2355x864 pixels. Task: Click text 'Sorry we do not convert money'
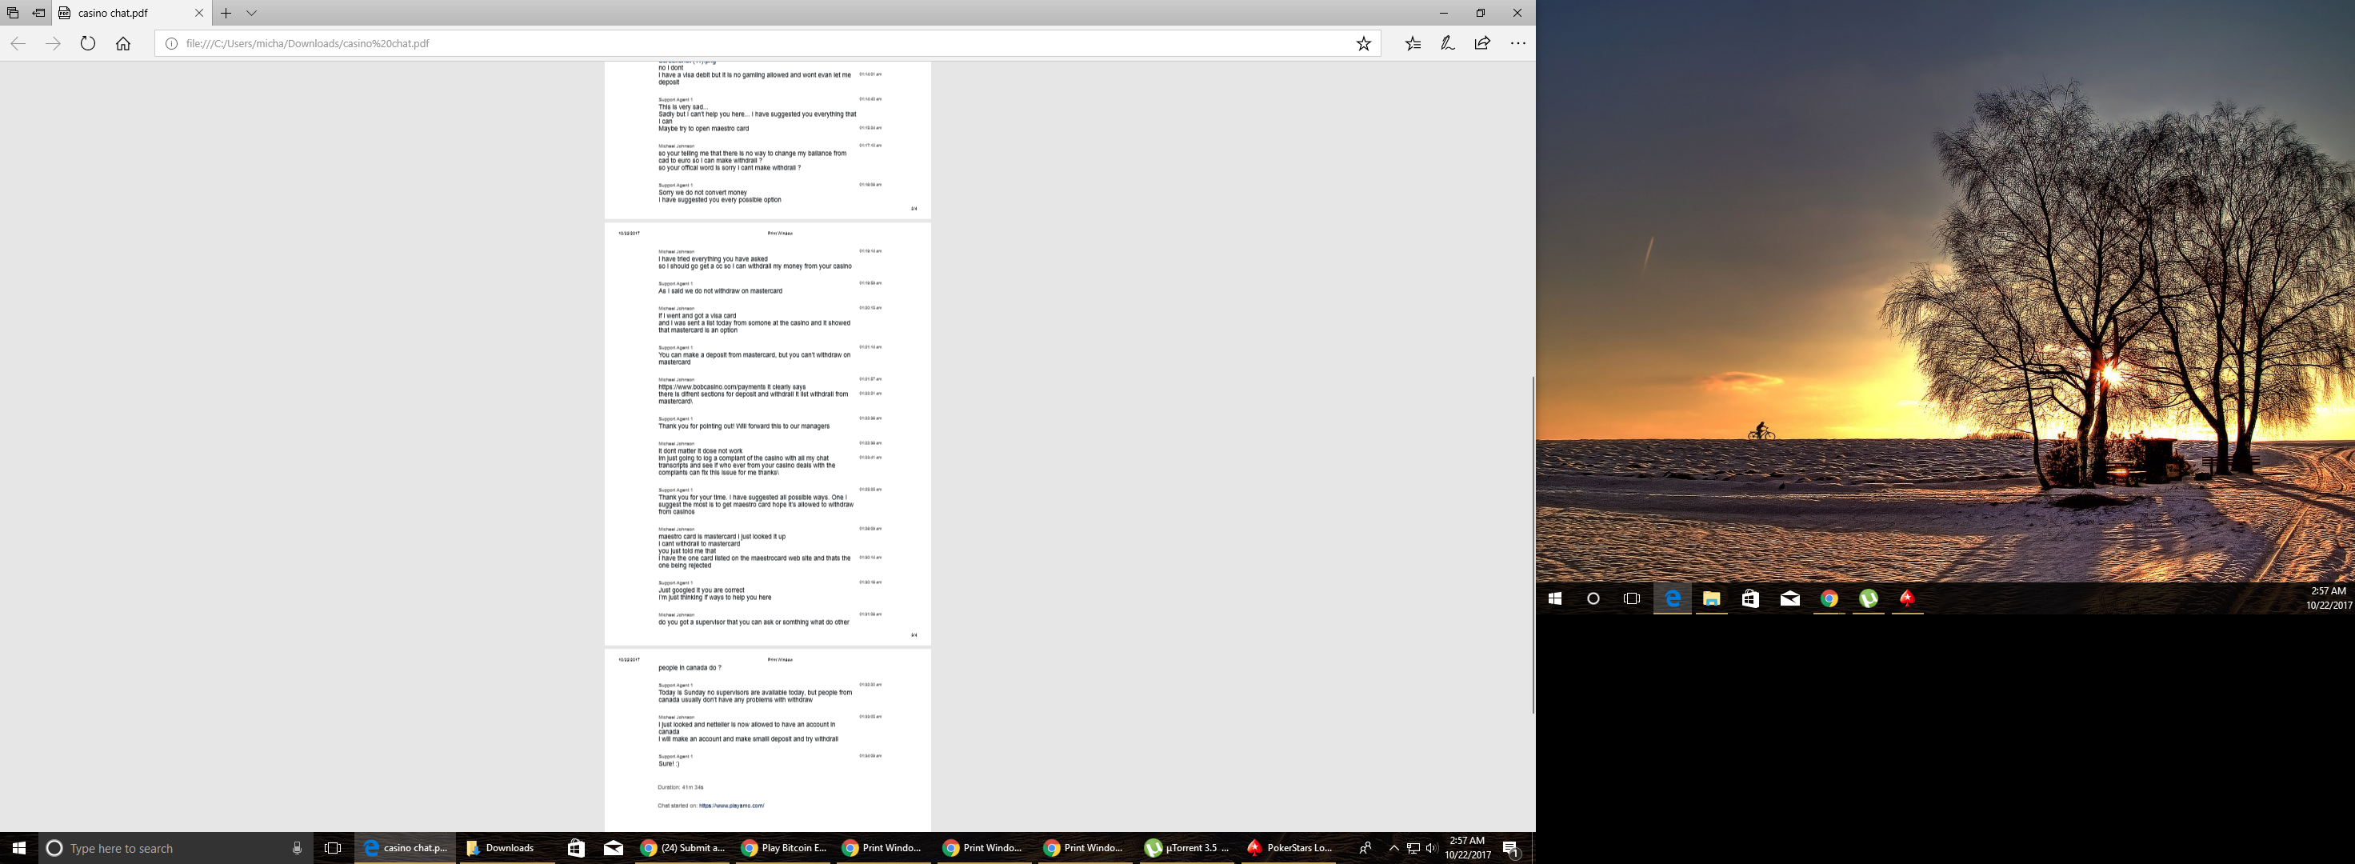point(702,193)
